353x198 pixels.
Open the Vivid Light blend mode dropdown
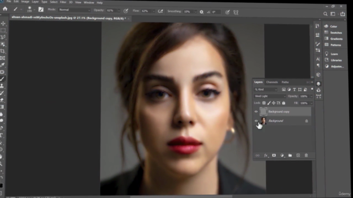270,96
